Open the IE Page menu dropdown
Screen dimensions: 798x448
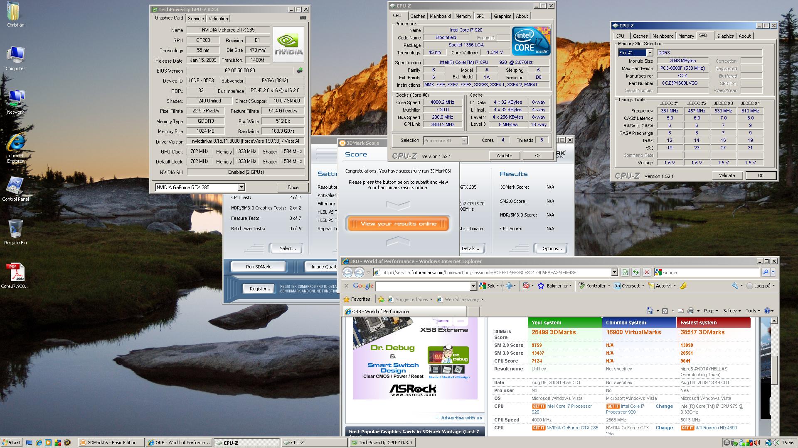(x=711, y=311)
